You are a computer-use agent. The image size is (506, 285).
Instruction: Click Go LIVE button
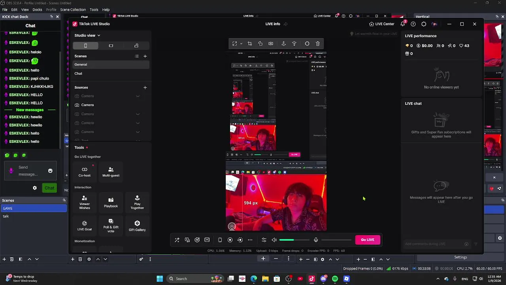coord(367,240)
